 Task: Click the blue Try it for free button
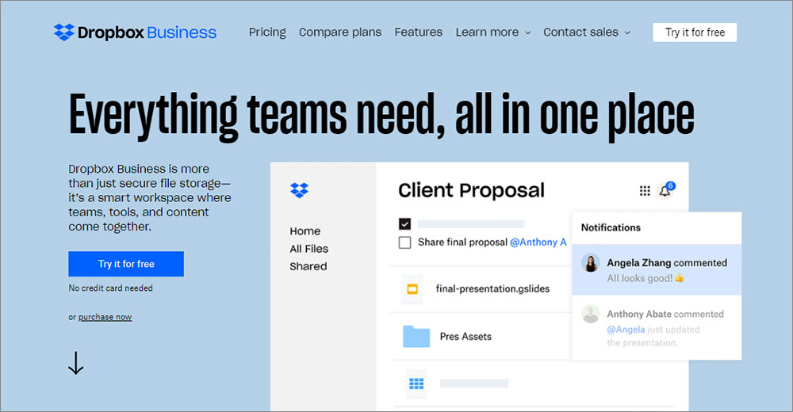pos(126,264)
